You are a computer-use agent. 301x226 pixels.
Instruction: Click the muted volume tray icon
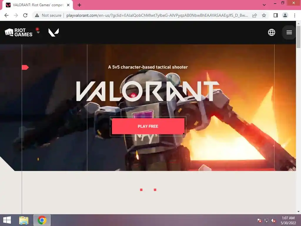[273, 220]
